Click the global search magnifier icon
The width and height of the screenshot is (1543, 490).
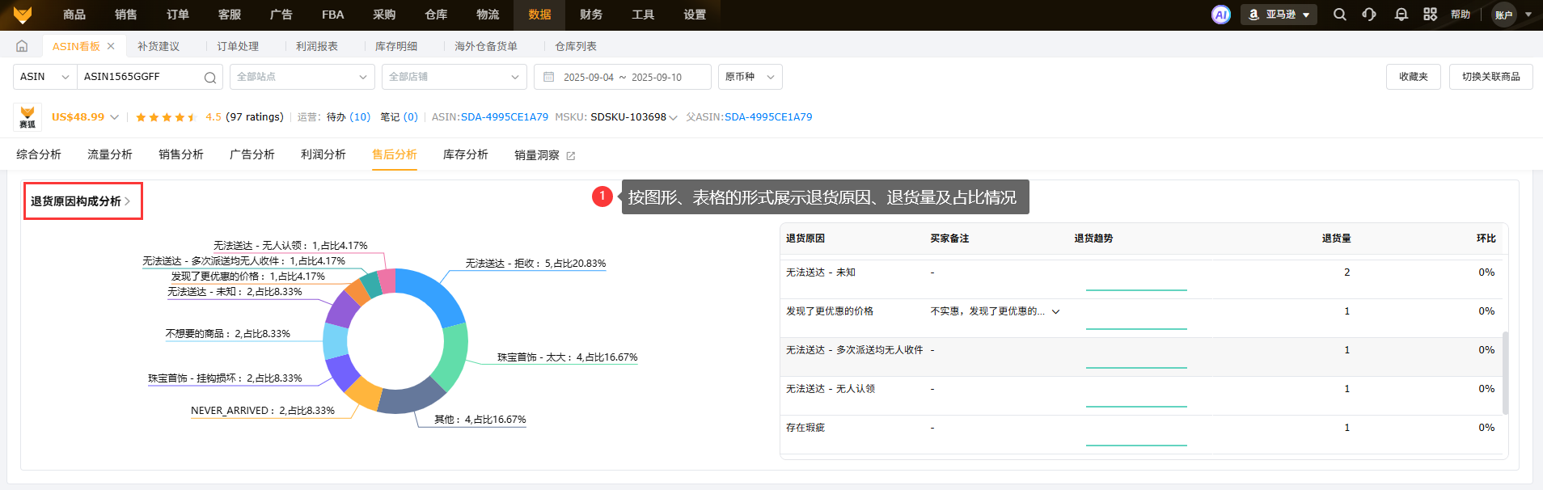tap(1340, 15)
